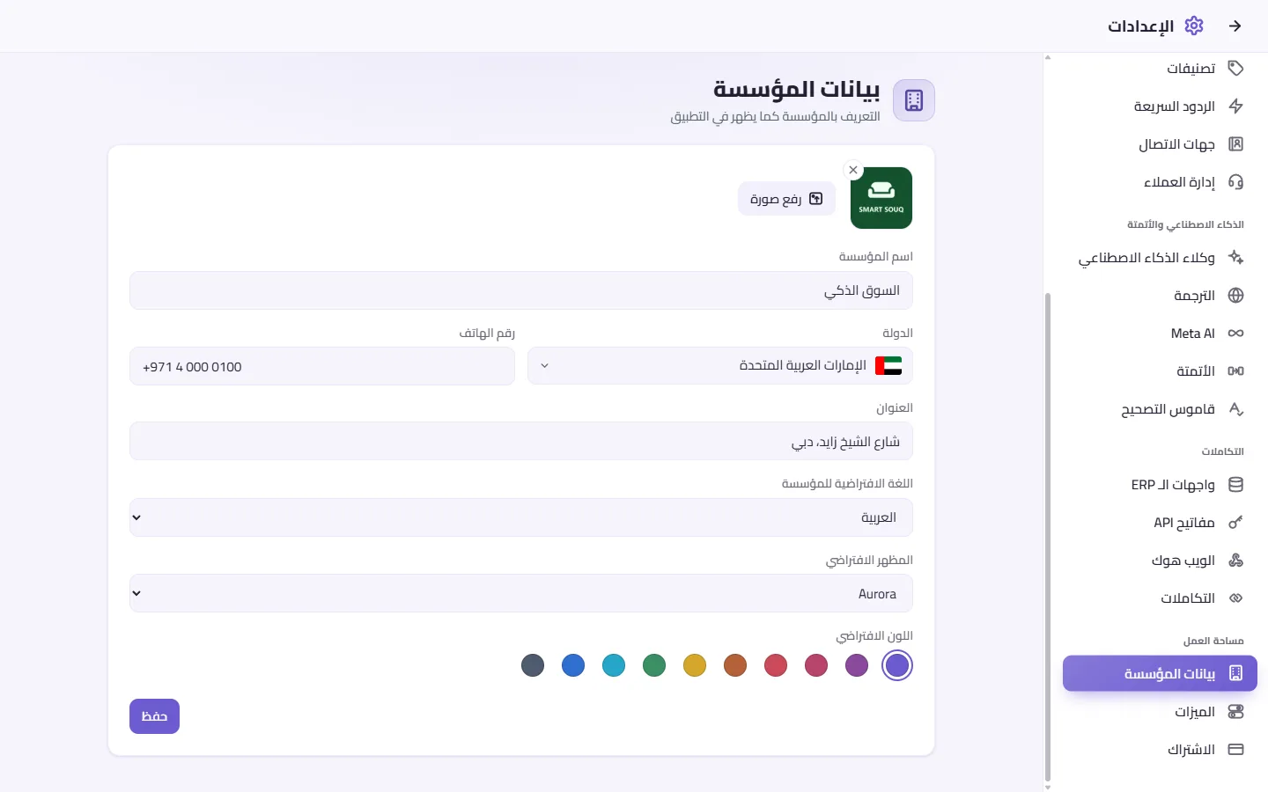This screenshot has height=792, width=1268.
Task: Click the headset icon for إدارة العملاء
Action: 1235,181
